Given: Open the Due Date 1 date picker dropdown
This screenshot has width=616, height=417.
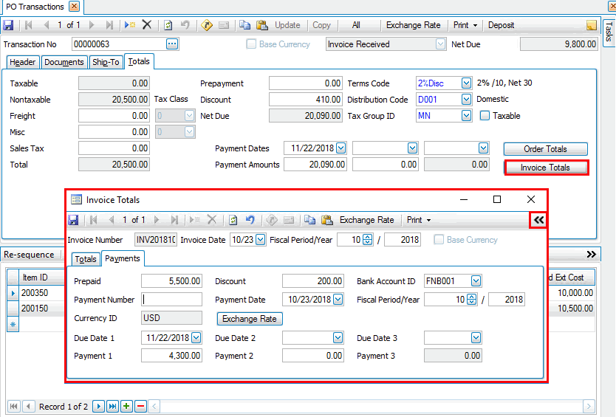Looking at the screenshot, I should pos(196,338).
